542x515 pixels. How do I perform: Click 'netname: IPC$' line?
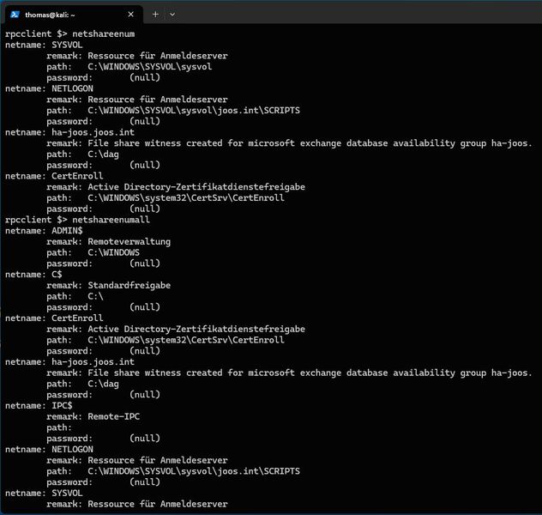coord(39,406)
